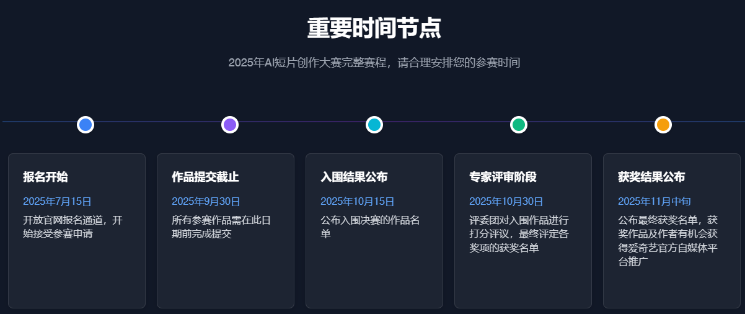Viewport: 745px width, 314px height.
Task: Click the green timeline dot for 专家评审阶段
Action: (519, 125)
